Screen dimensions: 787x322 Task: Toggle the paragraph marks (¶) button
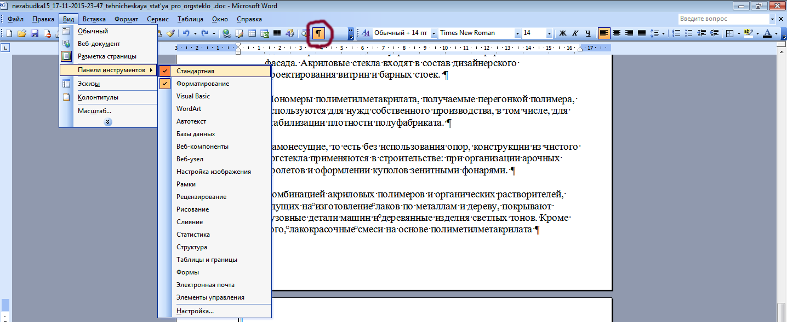(x=318, y=33)
